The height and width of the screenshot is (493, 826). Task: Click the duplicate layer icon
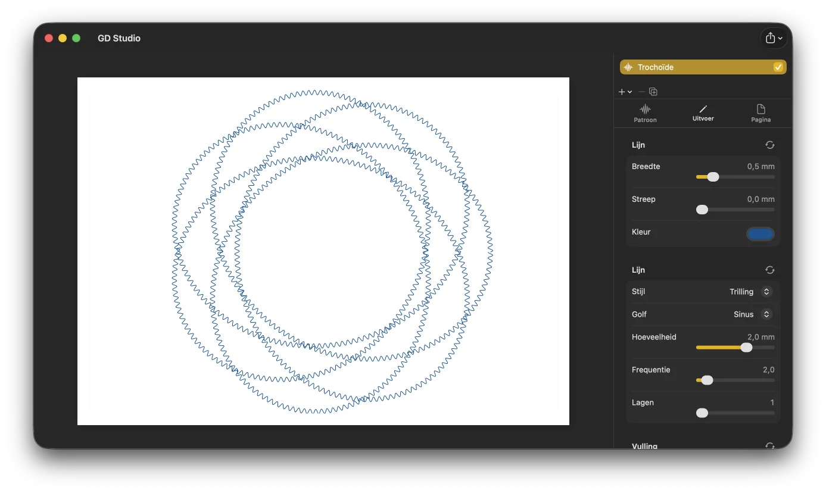[x=653, y=92]
